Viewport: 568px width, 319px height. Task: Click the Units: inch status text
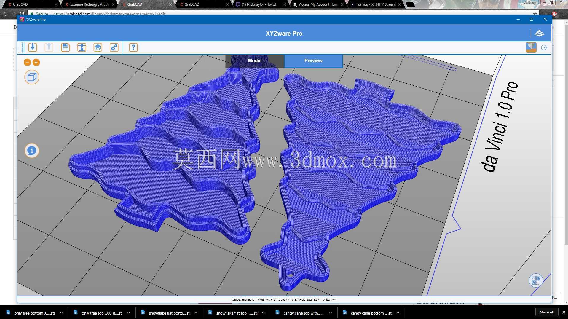point(329,300)
